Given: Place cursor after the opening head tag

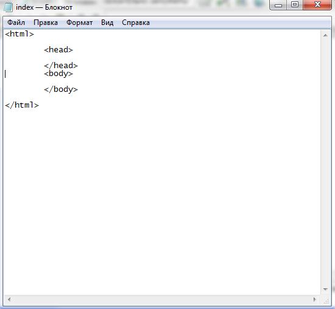Looking at the screenshot, I should [73, 50].
